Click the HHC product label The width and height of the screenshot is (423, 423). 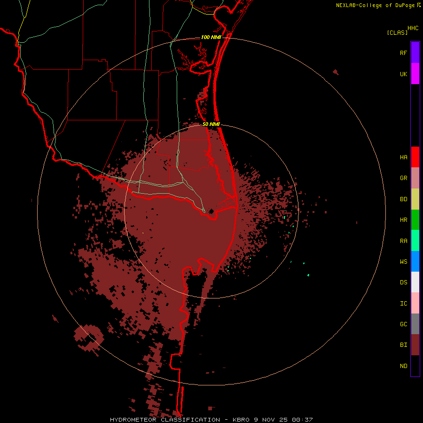413,28
